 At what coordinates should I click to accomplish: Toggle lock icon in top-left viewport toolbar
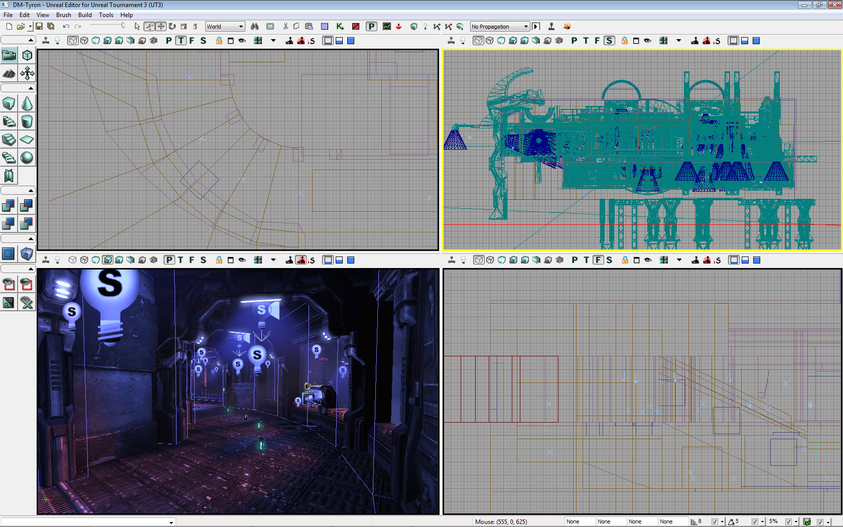(x=219, y=41)
